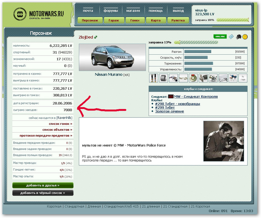261x218 pixels.
Task: Select the tire part icon
Action: point(163,78)
